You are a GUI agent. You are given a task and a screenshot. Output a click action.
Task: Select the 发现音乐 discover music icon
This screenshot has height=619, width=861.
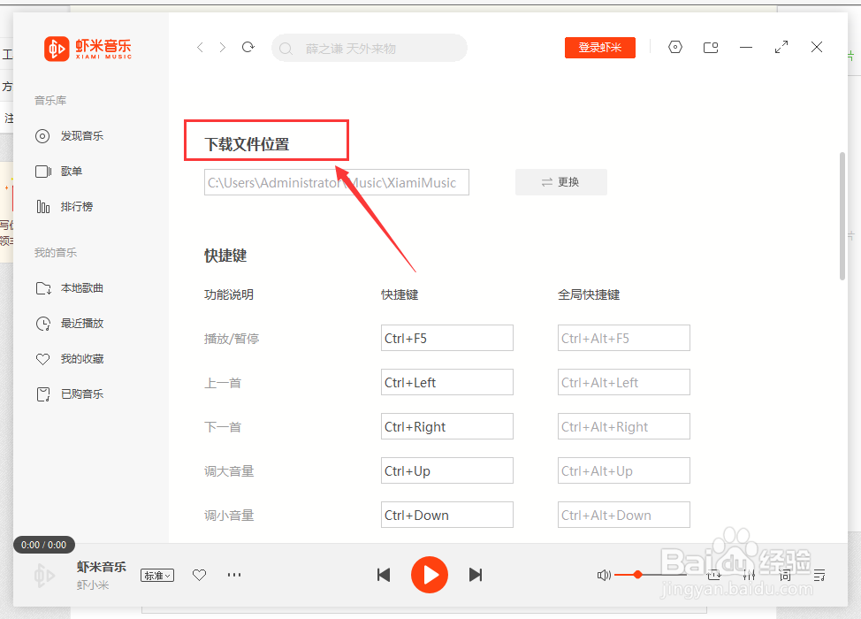pos(42,135)
